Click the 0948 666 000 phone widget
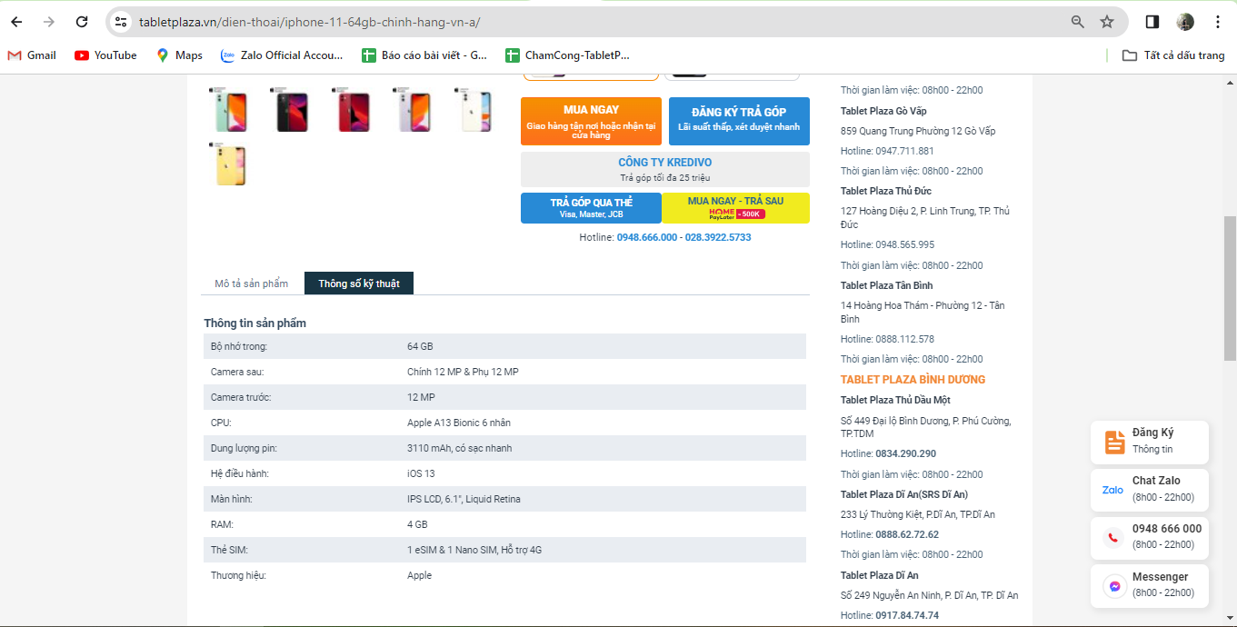Viewport: 1237px width, 627px height. tap(1150, 537)
